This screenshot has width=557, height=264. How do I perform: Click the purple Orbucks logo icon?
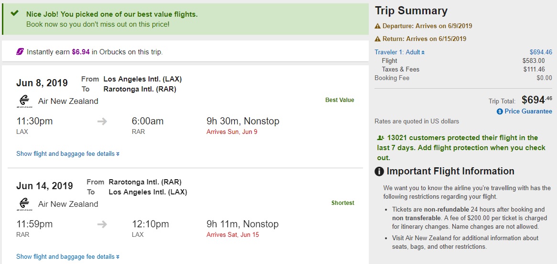point(20,51)
